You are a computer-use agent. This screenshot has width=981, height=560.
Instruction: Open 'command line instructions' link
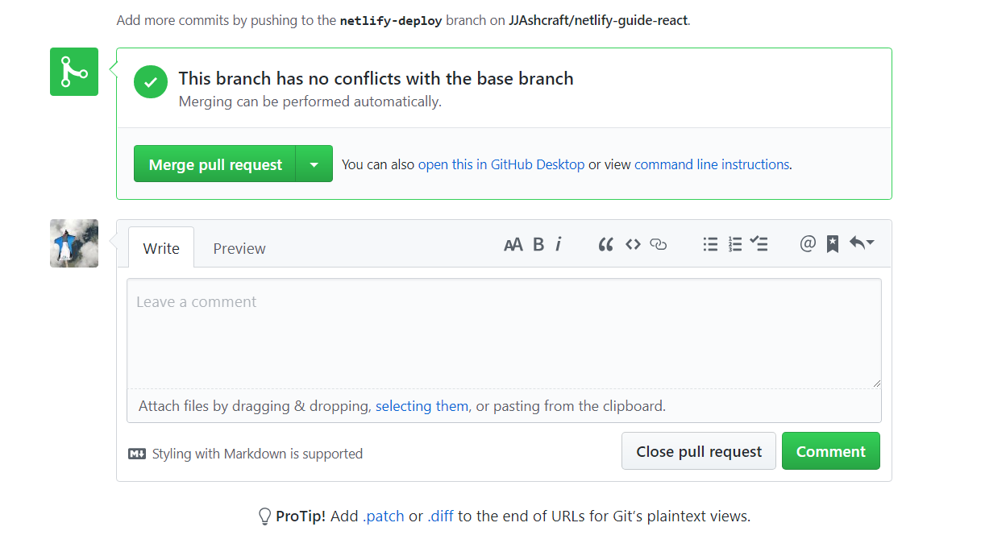point(712,164)
